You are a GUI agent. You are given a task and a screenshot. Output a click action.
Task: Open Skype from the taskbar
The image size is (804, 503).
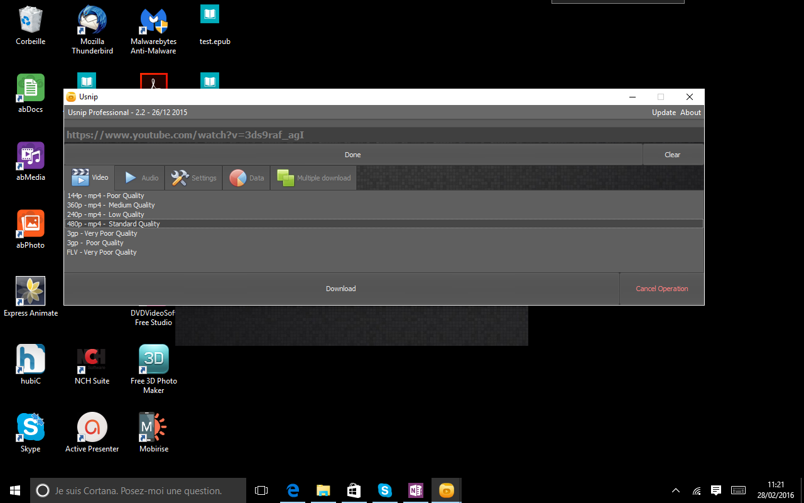pyautogui.click(x=384, y=490)
